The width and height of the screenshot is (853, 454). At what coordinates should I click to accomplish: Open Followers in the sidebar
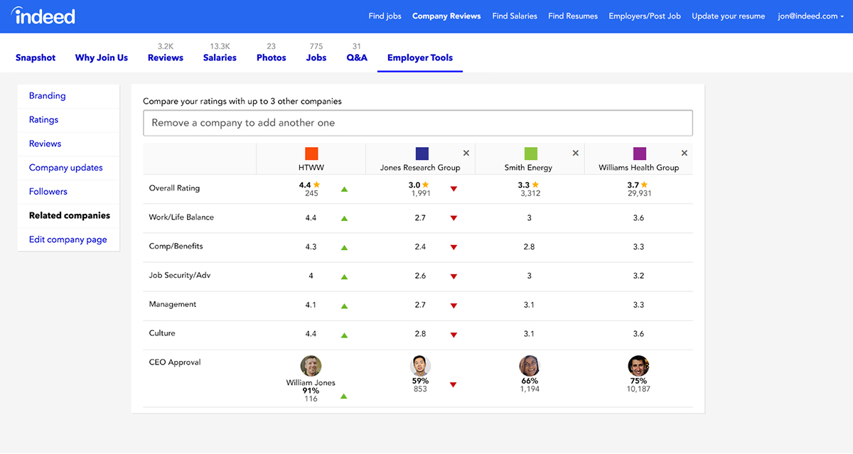(x=48, y=192)
